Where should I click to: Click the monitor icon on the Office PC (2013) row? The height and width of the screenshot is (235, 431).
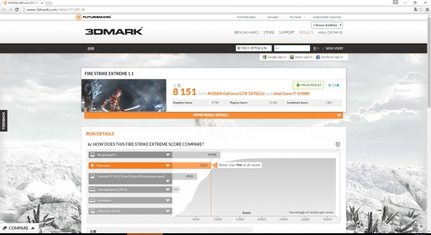pos(93,211)
